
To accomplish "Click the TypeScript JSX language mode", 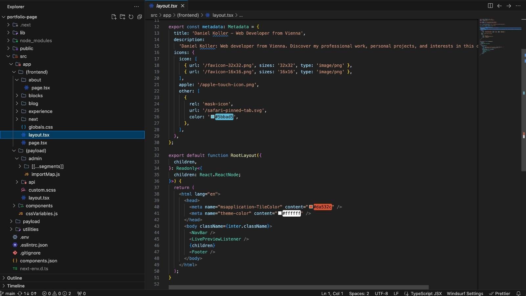I will [x=423, y=293].
